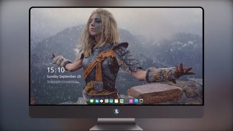
Task: Open the Maps app in the dock
Action: (107, 101)
